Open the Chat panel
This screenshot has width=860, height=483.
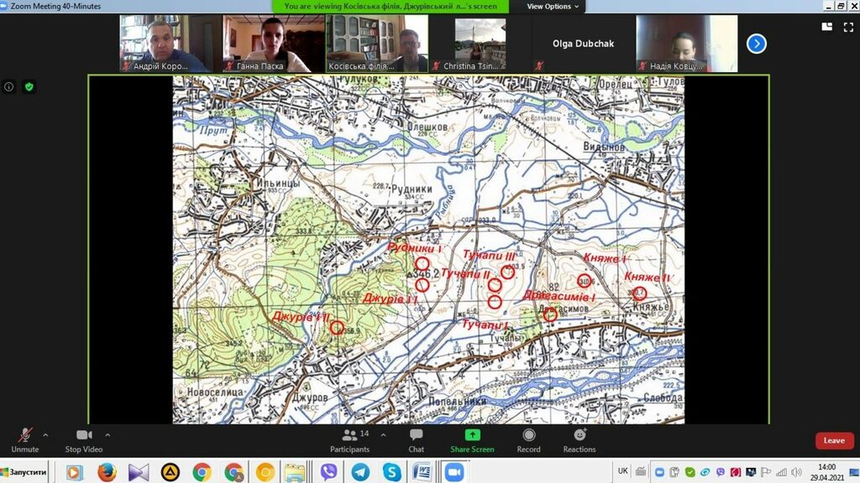pos(416,440)
